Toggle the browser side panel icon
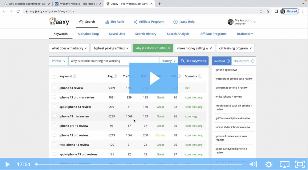The width and height of the screenshot is (308, 170). click(x=276, y=11)
